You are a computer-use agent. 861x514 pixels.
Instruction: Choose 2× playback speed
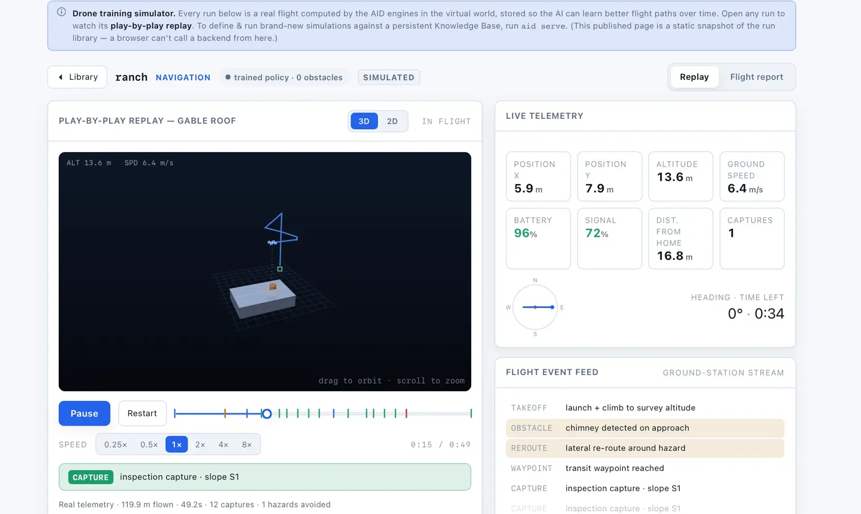tap(200, 444)
